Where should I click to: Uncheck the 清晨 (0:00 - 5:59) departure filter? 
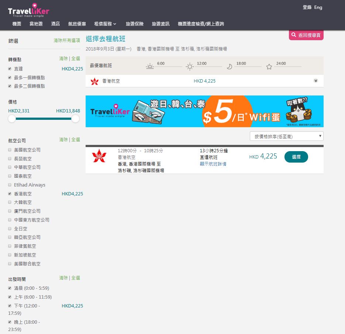(10, 288)
